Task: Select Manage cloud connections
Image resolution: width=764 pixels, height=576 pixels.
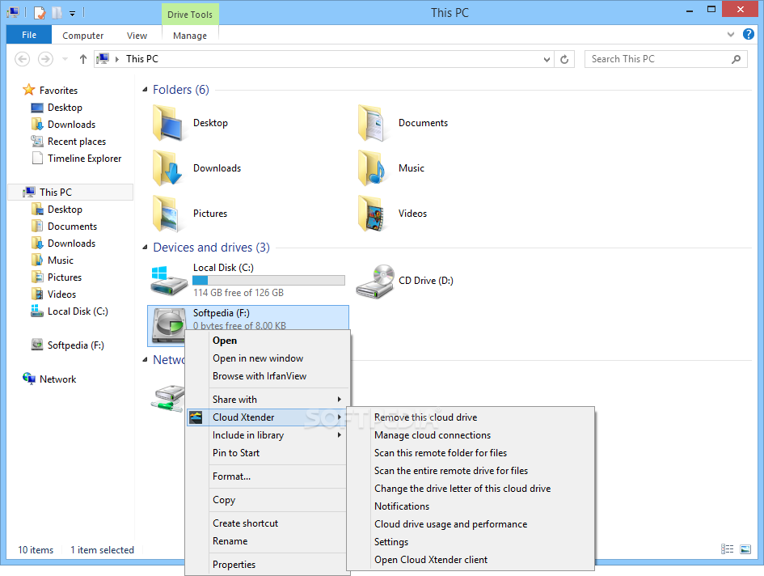Action: click(x=471, y=435)
